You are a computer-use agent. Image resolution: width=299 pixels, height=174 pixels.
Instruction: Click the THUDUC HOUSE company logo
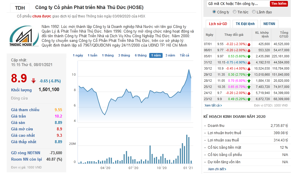24,36
